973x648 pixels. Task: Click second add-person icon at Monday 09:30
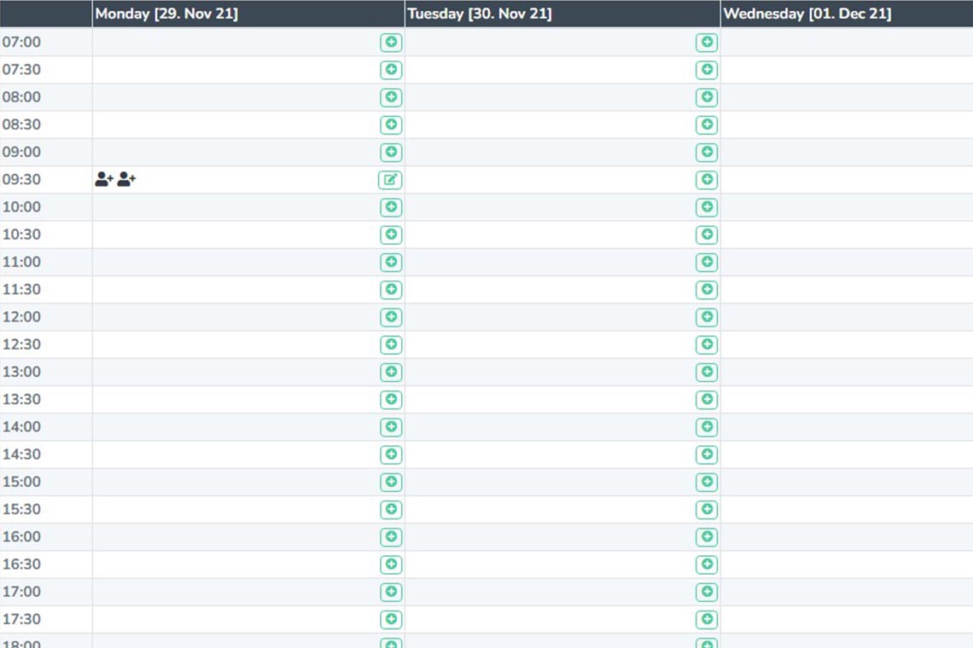pyautogui.click(x=126, y=179)
